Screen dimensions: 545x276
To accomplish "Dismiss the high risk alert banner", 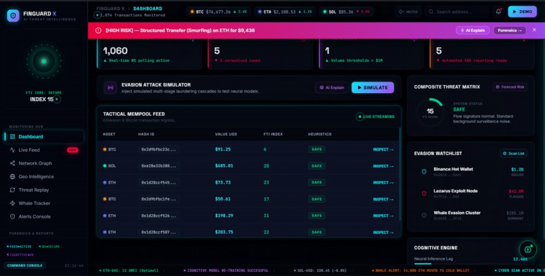I will coord(534,30).
